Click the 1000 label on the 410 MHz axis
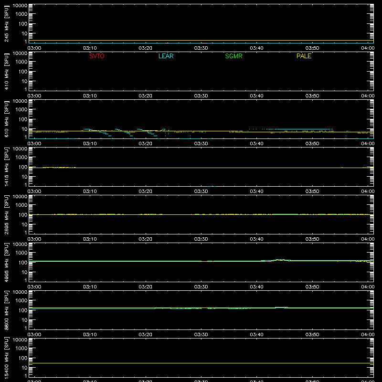 (21, 62)
